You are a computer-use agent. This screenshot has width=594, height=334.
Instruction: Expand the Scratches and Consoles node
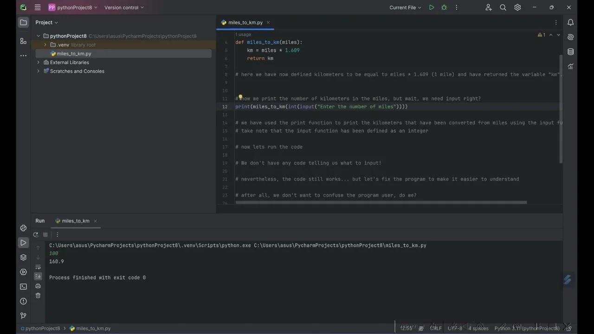click(x=38, y=71)
